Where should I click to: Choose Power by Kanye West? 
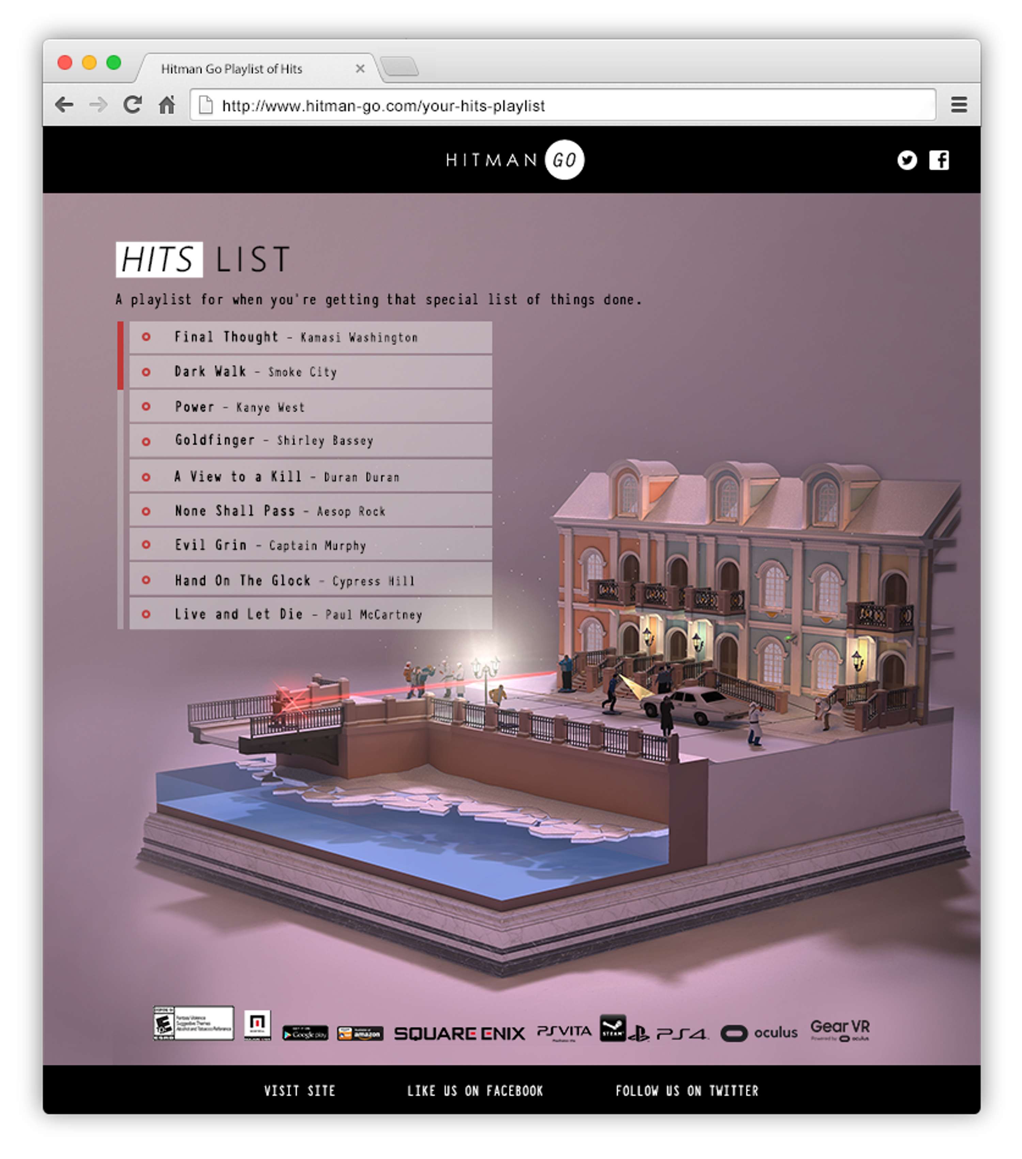pos(311,407)
